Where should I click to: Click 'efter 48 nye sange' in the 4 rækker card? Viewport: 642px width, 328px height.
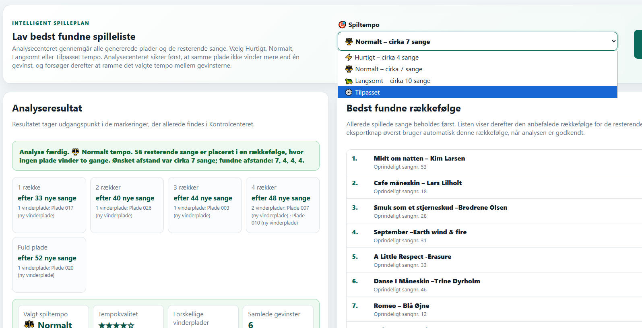tap(281, 198)
